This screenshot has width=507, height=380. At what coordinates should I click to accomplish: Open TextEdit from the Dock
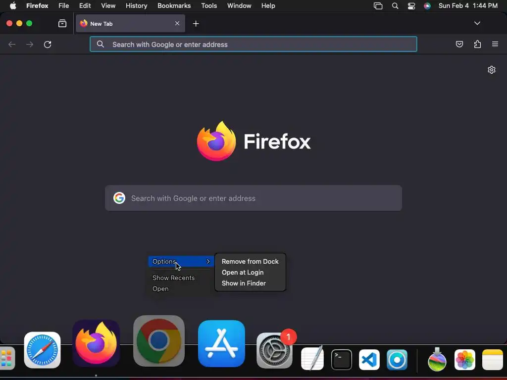(x=312, y=359)
